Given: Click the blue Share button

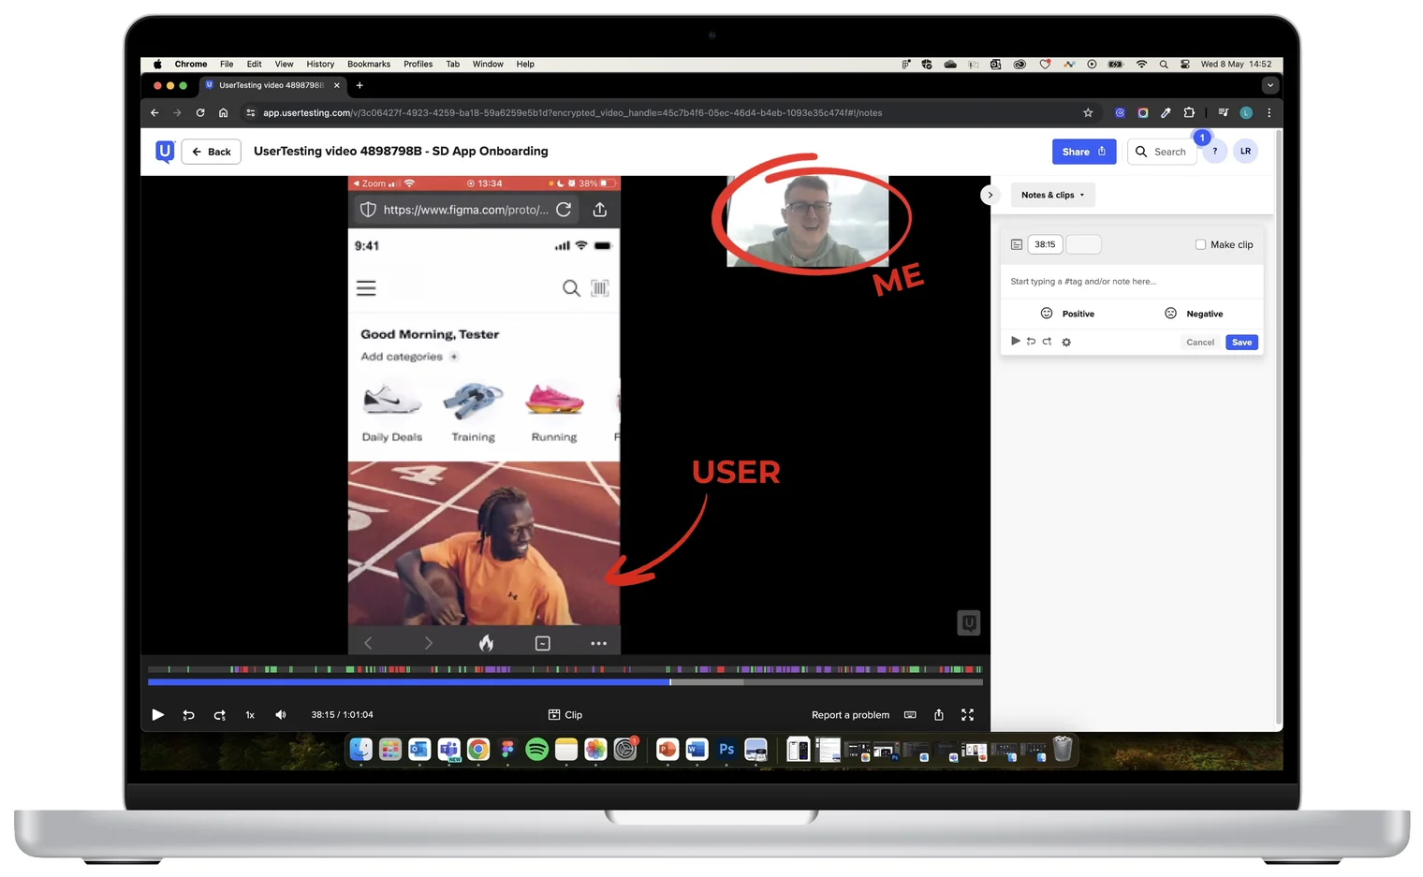Looking at the screenshot, I should point(1084,152).
